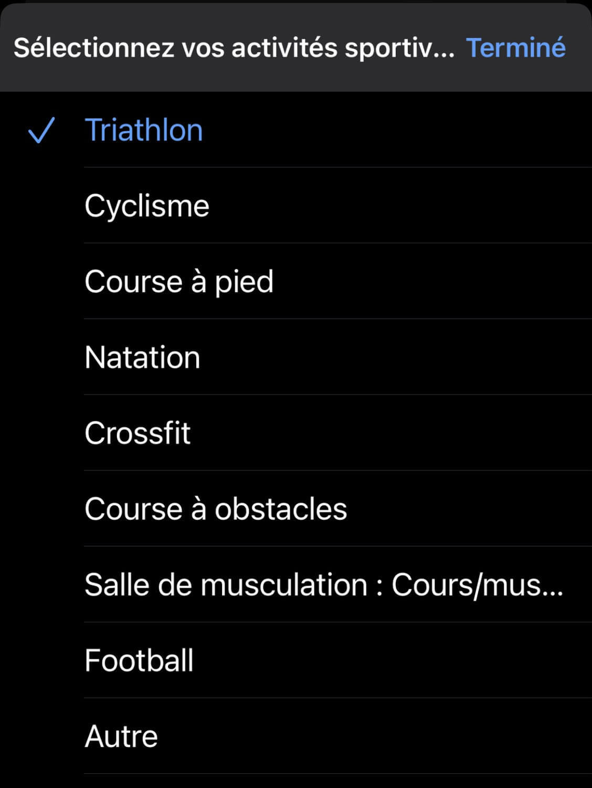
Task: Tap Terminé to finish selection
Action: (515, 48)
